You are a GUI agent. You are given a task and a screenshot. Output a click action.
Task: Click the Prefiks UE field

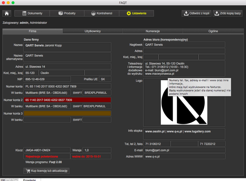(x=105, y=79)
